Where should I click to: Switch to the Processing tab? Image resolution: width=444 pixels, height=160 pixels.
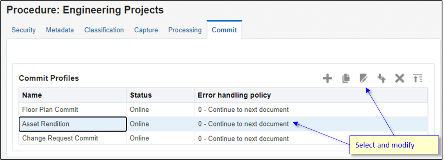(185, 30)
